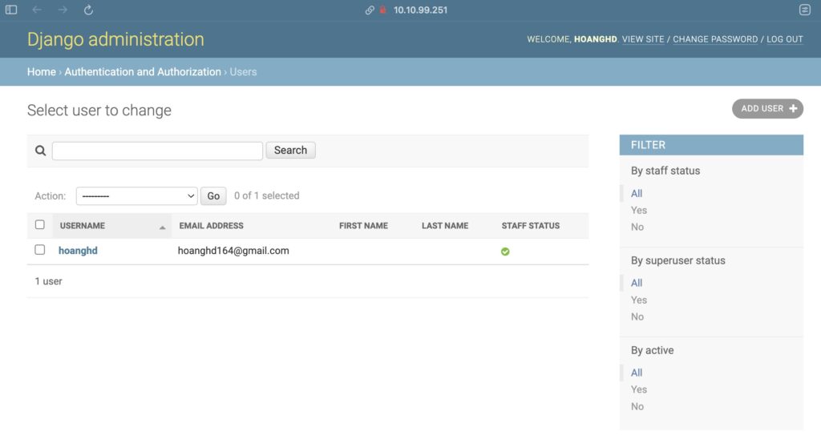This screenshot has width=821, height=435.
Task: Click the email hoanghd164@gmail.com cell
Action: pos(233,250)
